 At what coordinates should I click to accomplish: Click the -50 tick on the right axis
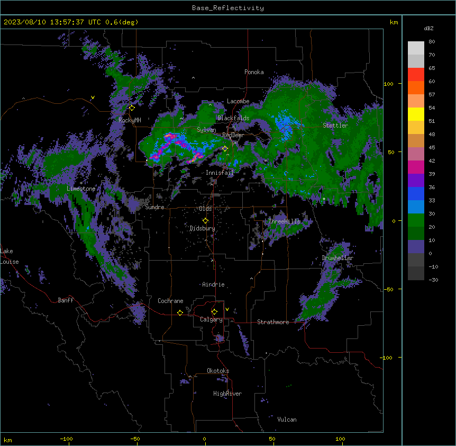(x=388, y=289)
